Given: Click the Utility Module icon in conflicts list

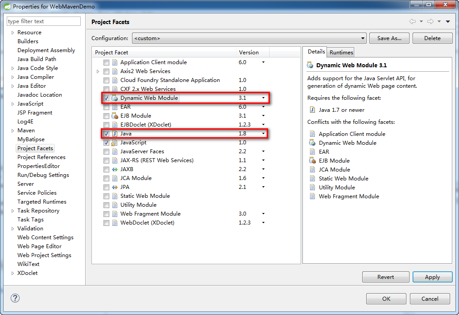Looking at the screenshot, I should [x=313, y=188].
